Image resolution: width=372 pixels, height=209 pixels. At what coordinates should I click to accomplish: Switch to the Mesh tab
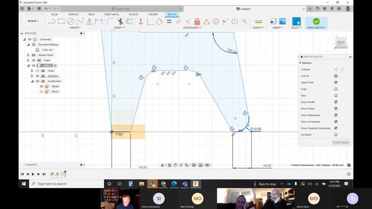pyautogui.click(x=92, y=15)
